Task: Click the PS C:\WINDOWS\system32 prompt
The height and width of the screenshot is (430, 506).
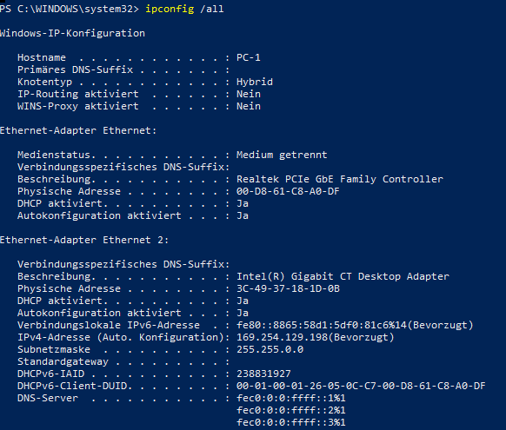Action: (70, 9)
